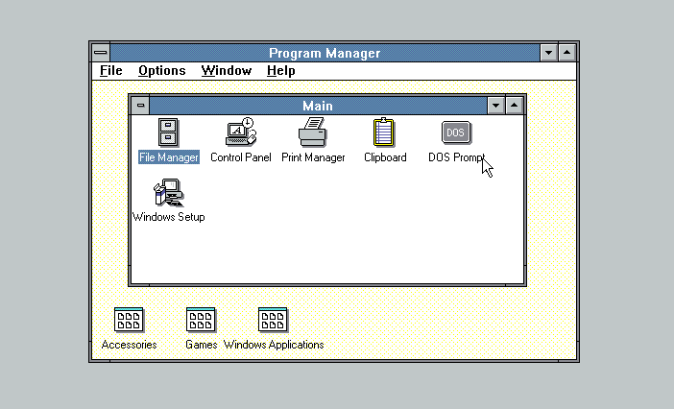Open the Main window control-menu box
The image size is (674, 409).
(x=140, y=106)
